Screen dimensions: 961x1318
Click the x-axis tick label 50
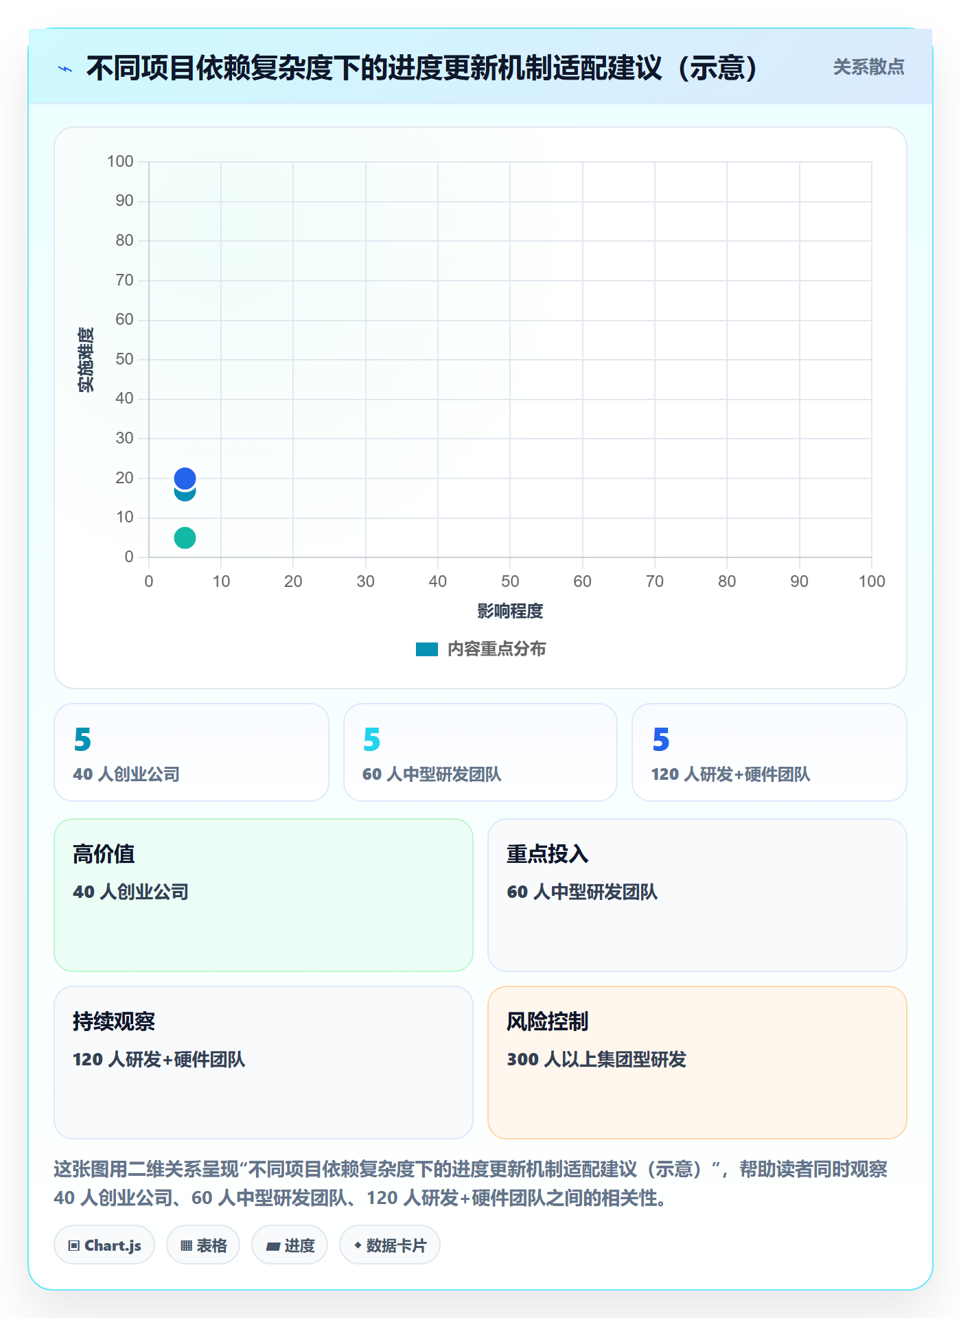(x=510, y=581)
